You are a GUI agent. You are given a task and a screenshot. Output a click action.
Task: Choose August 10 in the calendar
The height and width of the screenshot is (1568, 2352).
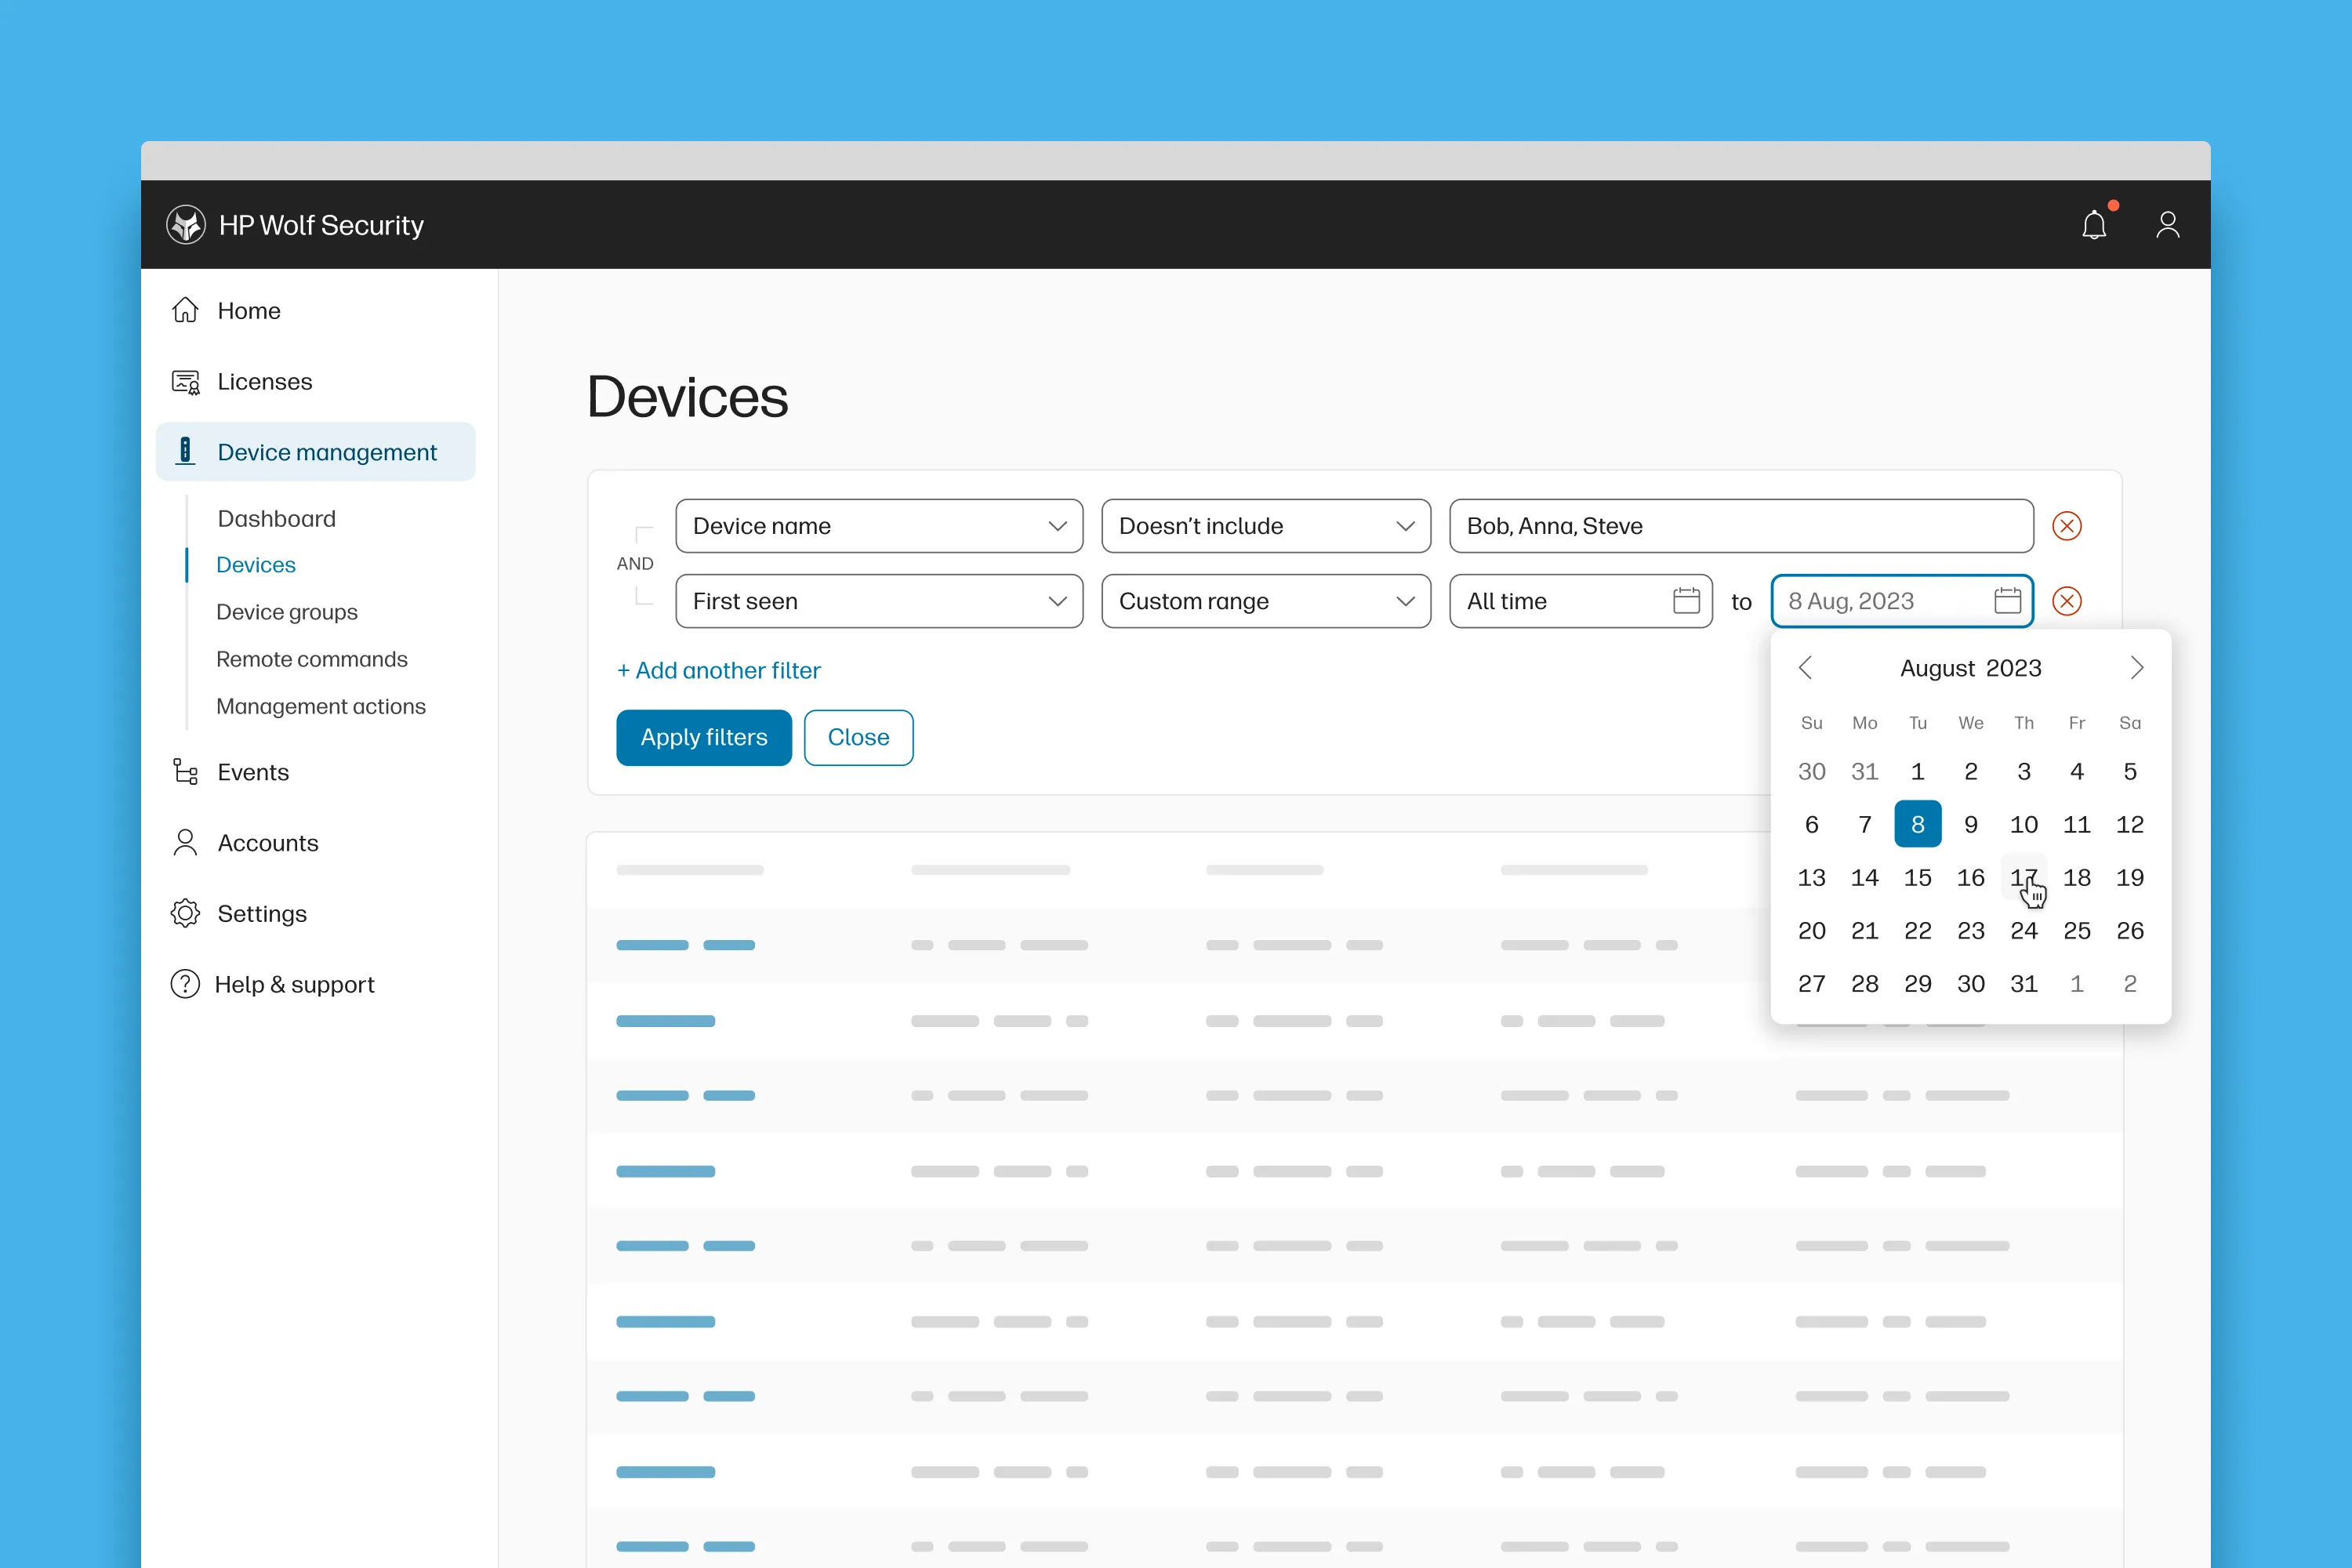tap(2023, 824)
